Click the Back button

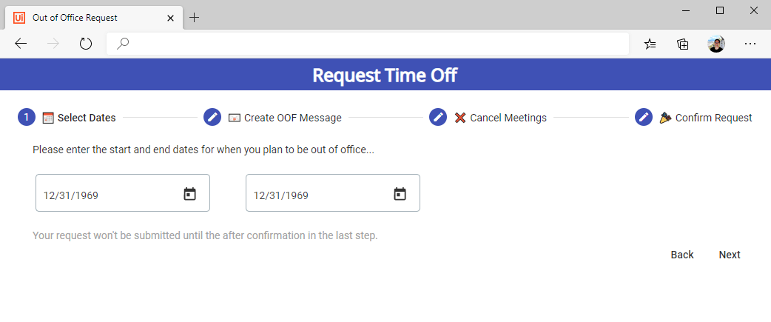pyautogui.click(x=682, y=255)
